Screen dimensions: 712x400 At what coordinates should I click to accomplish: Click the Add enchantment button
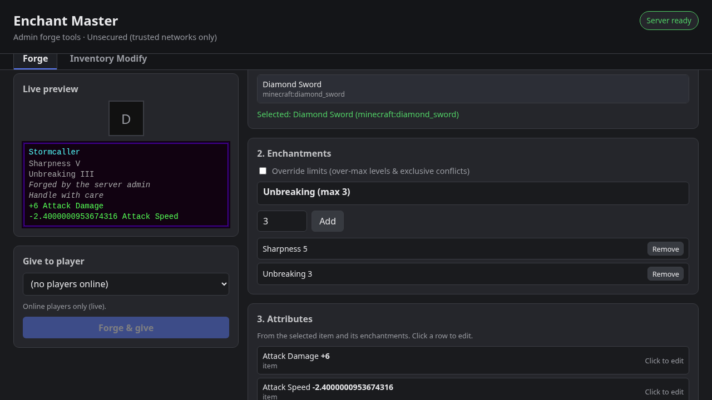[328, 221]
